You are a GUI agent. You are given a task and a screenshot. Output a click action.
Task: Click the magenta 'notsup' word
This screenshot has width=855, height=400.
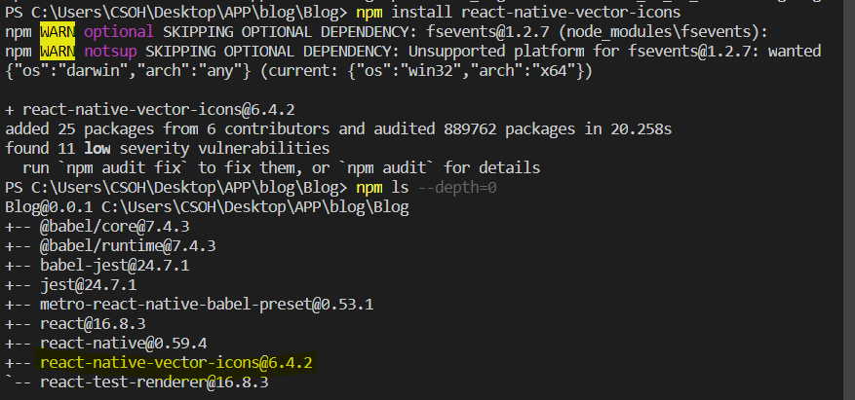[x=110, y=52]
